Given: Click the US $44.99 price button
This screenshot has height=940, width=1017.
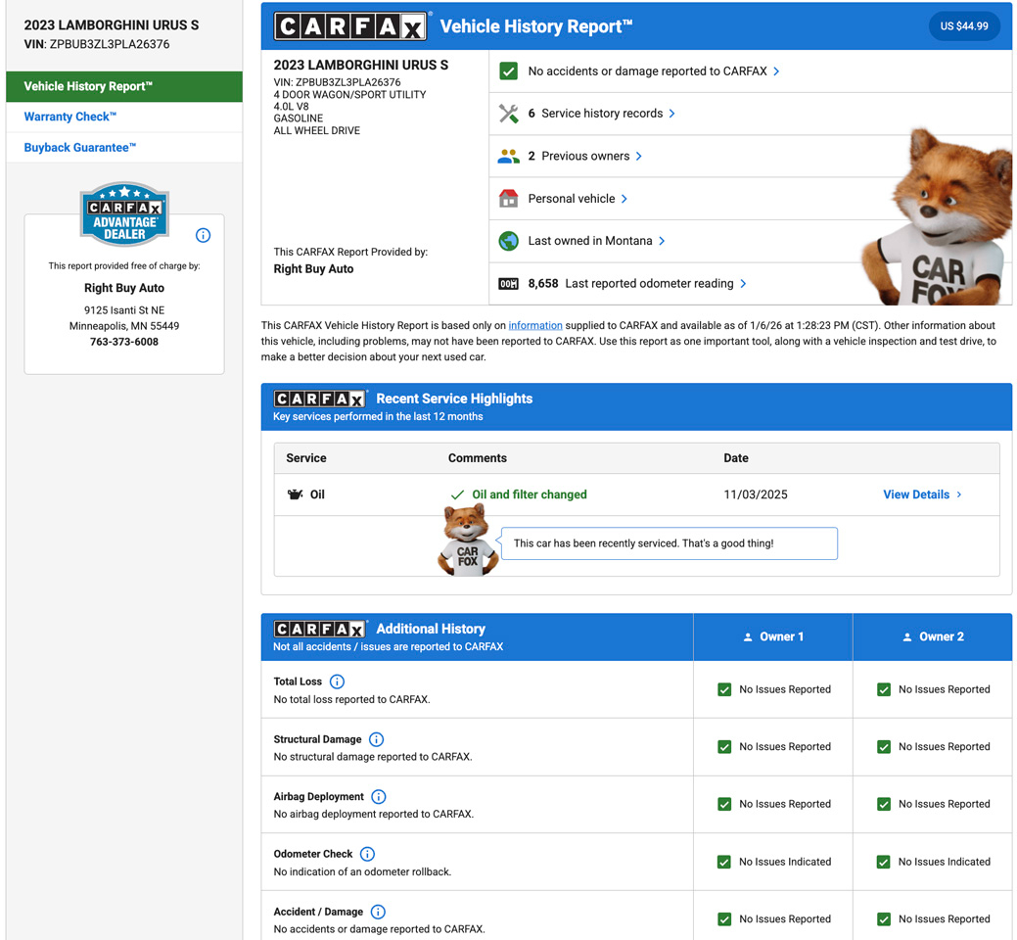Looking at the screenshot, I should pos(963,26).
